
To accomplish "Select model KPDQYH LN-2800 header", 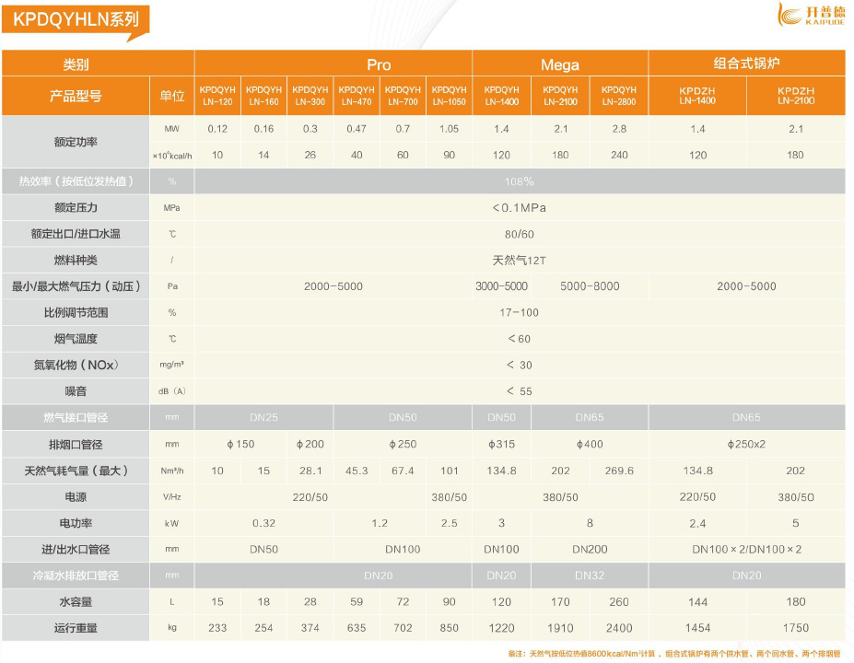I will point(619,96).
